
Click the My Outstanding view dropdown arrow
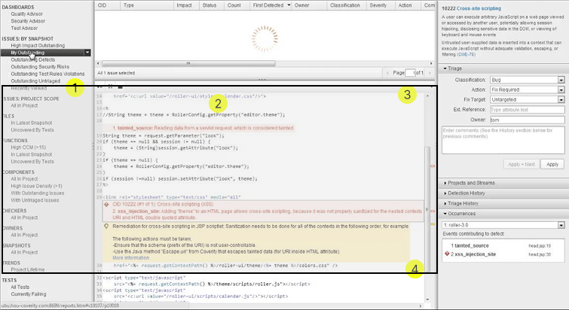(x=88, y=53)
